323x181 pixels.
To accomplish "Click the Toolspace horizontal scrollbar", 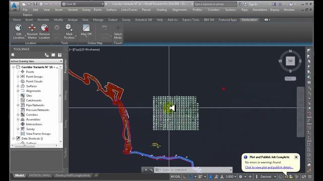I will pyautogui.click(x=24, y=145).
